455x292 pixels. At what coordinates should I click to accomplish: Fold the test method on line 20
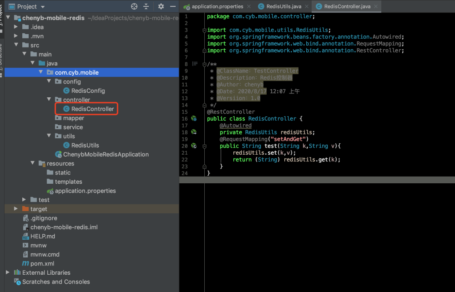tap(204, 146)
